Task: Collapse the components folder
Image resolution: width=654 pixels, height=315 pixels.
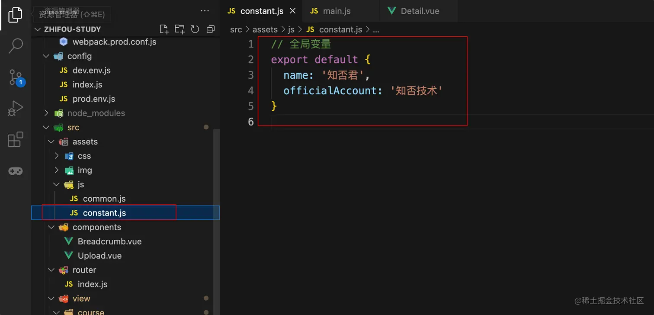Action: [51, 227]
